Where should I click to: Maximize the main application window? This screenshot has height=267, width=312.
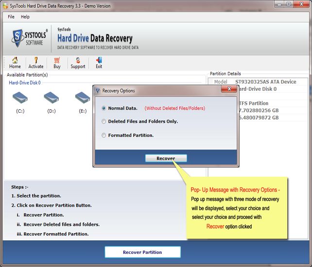tap(289, 4)
